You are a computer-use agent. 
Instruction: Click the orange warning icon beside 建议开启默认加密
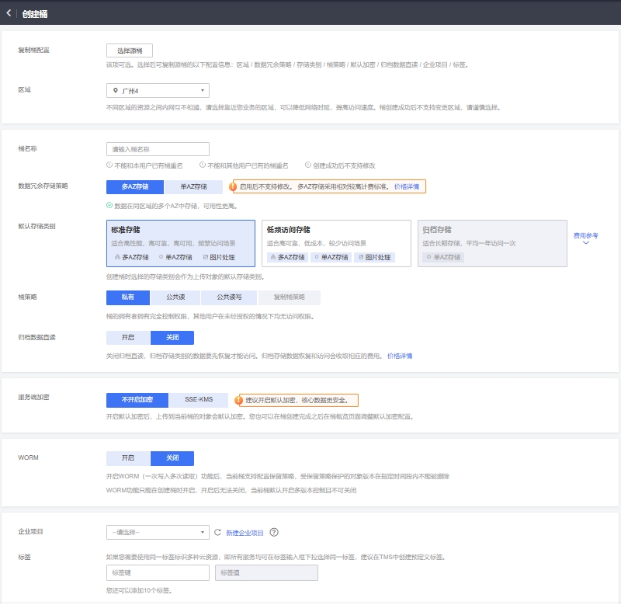tap(239, 401)
